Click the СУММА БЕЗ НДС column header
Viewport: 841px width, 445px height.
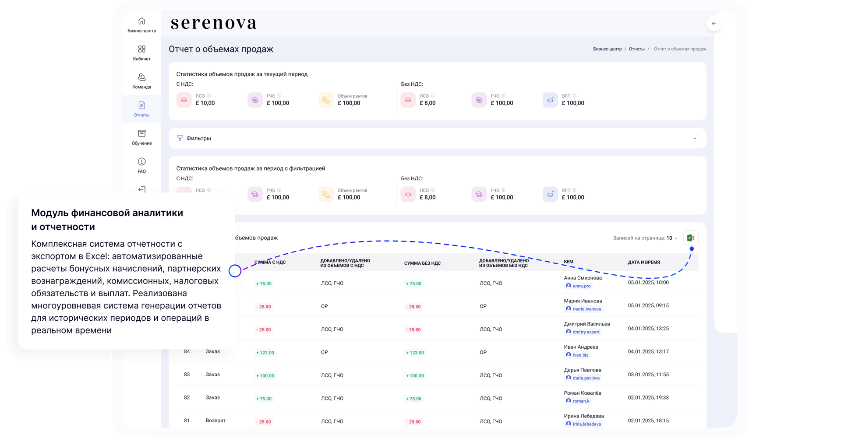[422, 263]
